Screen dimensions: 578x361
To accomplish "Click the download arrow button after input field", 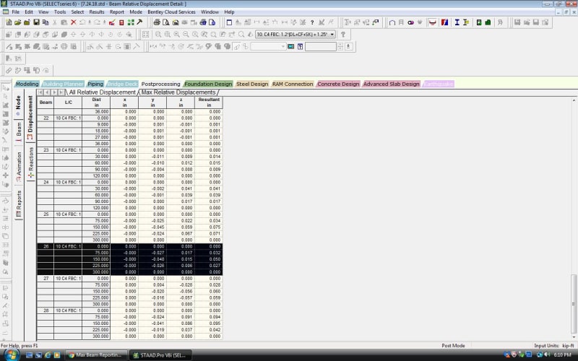I will click(348, 47).
